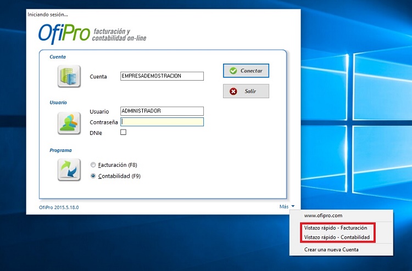Select the Facturación (F8) radio option
The width and height of the screenshot is (412, 271).
coord(93,165)
